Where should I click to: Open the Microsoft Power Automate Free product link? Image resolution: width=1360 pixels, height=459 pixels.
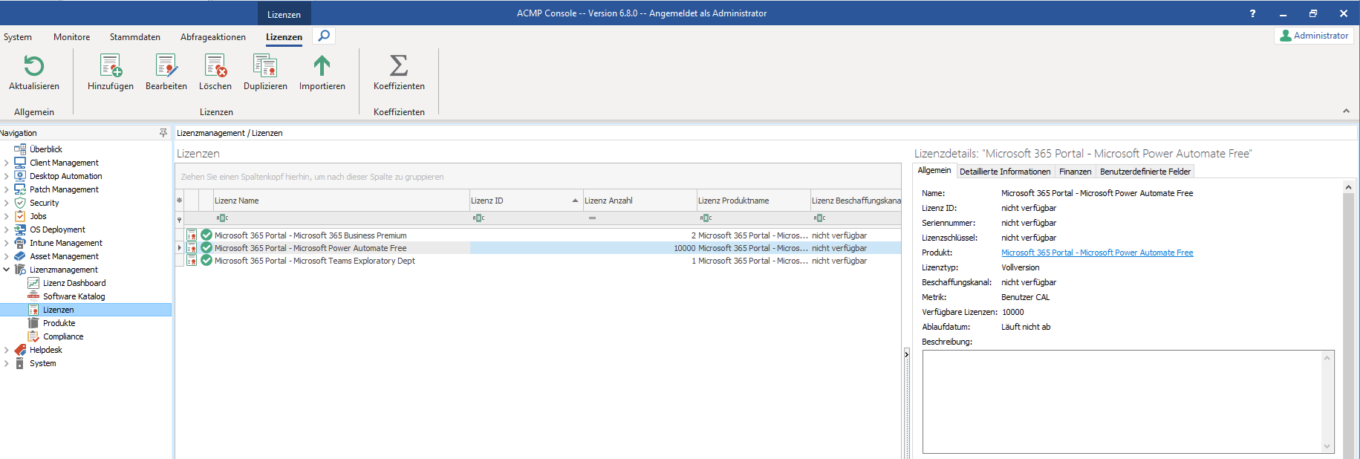click(x=1097, y=253)
